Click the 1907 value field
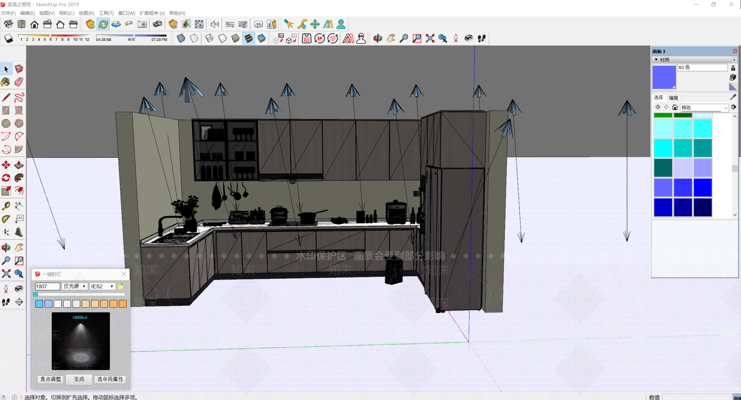741x400 pixels. (47, 287)
